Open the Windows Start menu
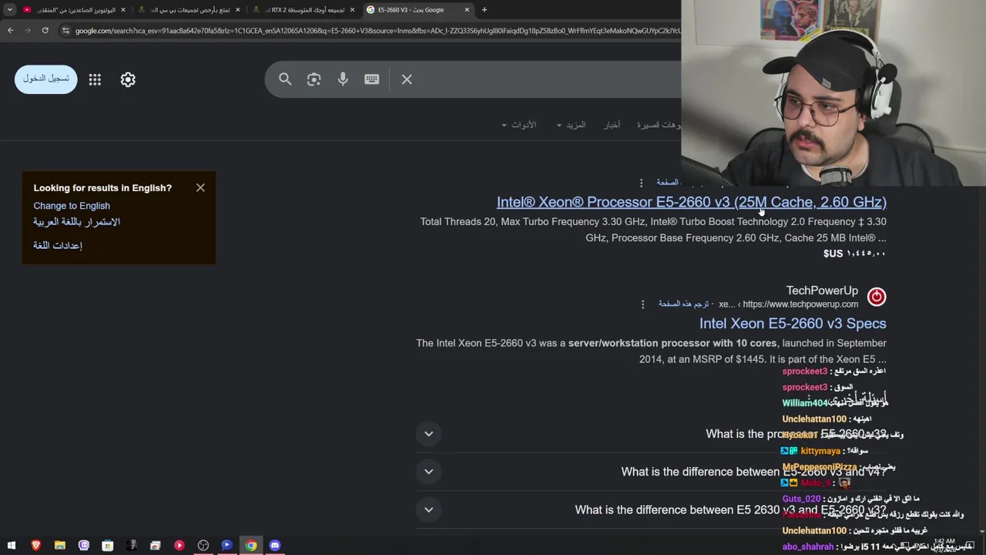986x555 pixels. (12, 545)
